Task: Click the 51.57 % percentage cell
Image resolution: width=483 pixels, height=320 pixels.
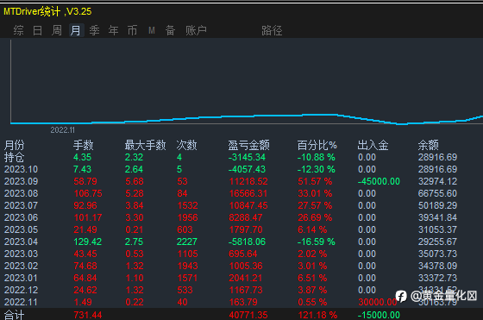Action: (x=315, y=181)
